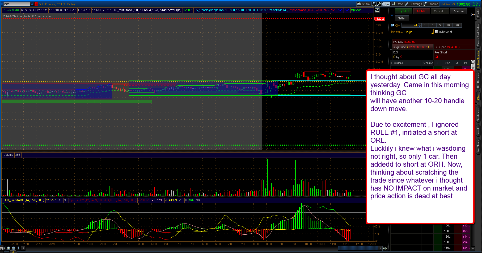Switch to the Big Buttons side tab
This screenshot has width=482, height=253.
tap(479, 80)
